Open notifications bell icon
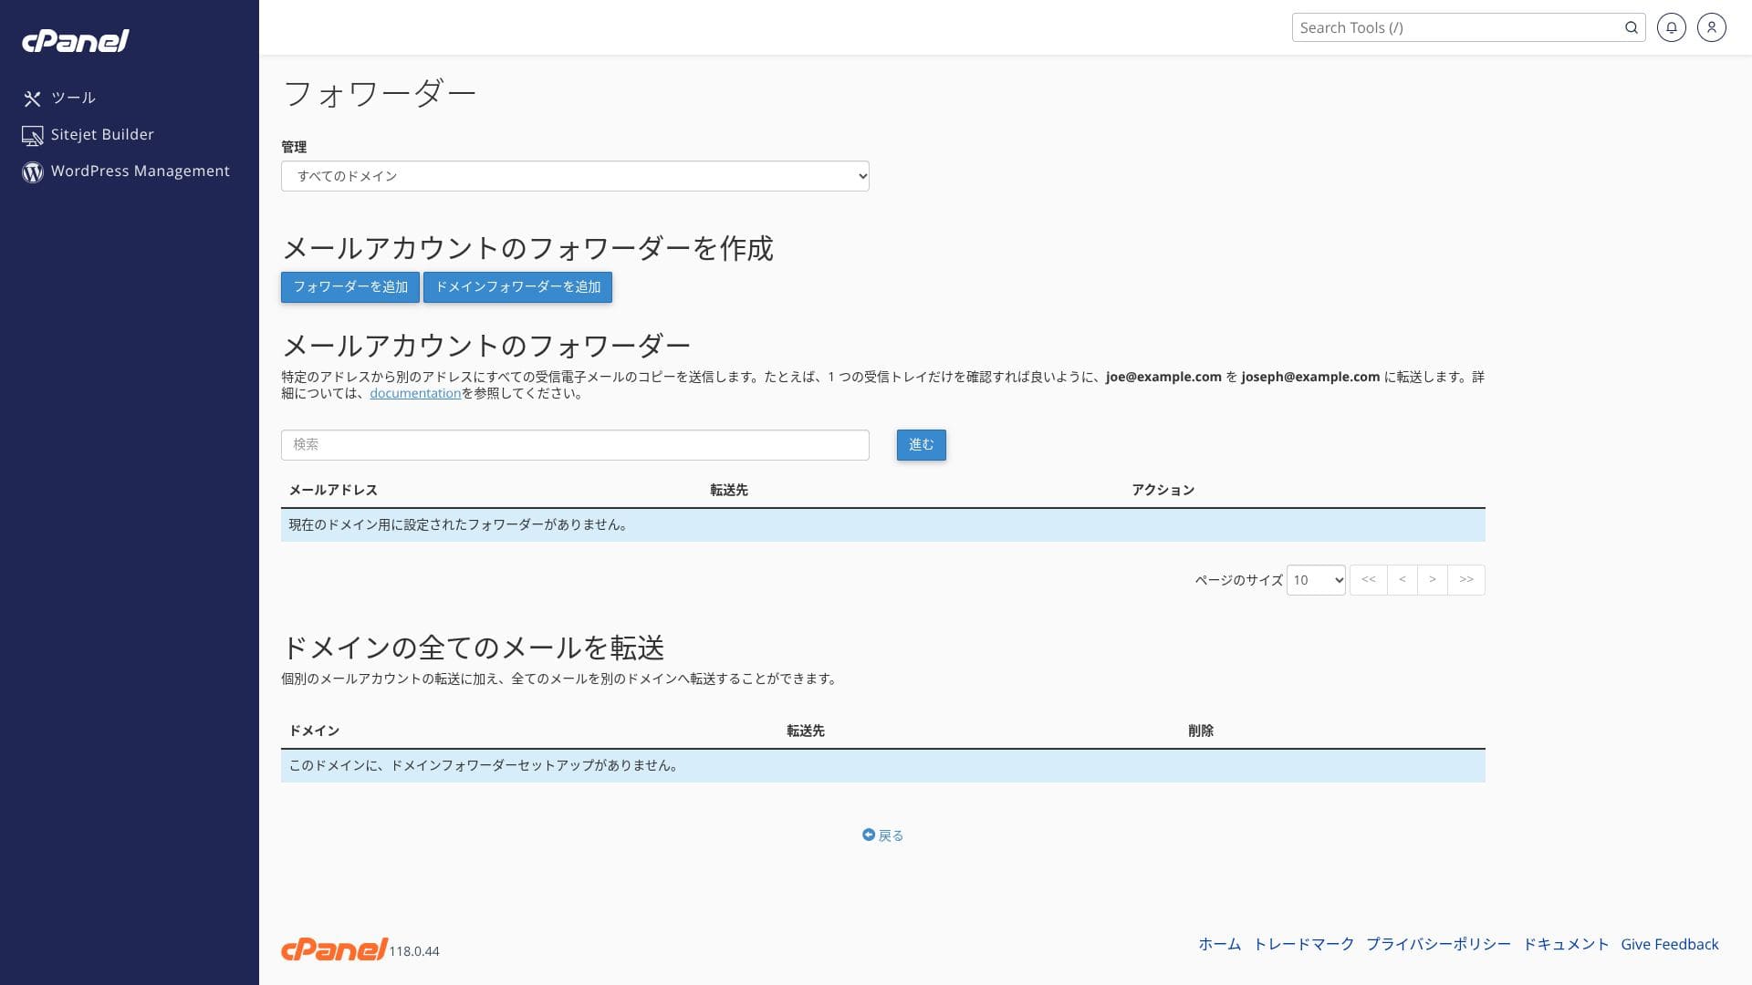 pyautogui.click(x=1671, y=27)
